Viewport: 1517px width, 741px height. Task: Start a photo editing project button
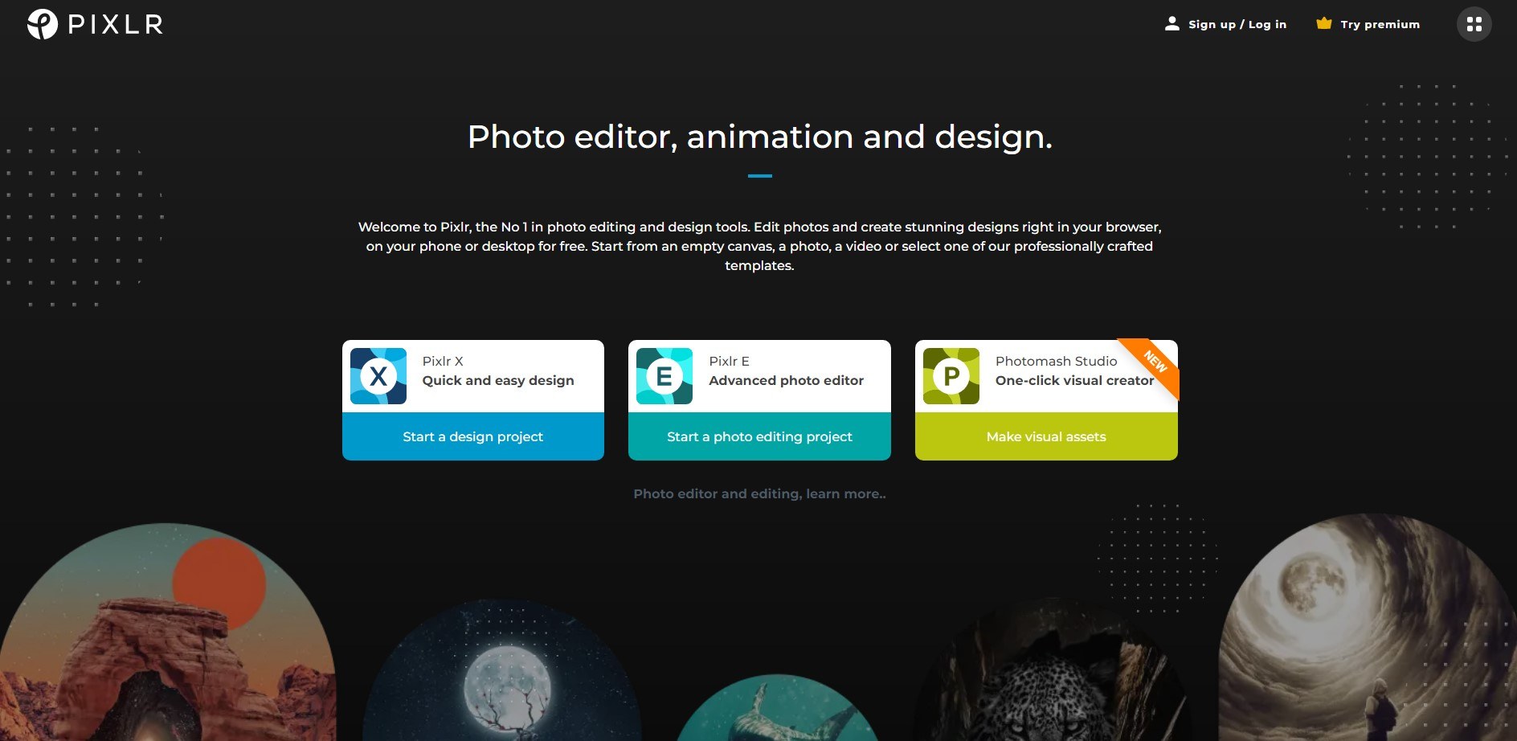click(759, 436)
